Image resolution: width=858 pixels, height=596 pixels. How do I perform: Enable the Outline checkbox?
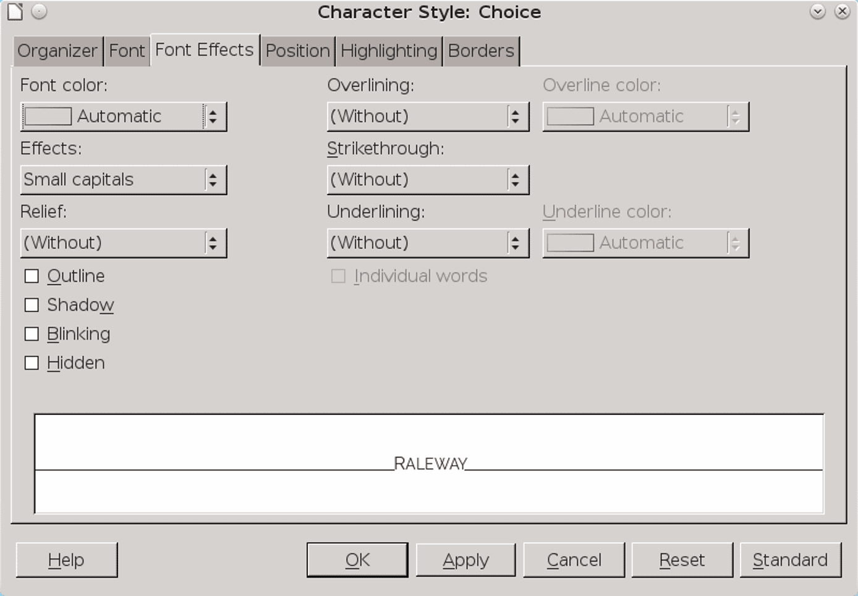click(x=32, y=276)
